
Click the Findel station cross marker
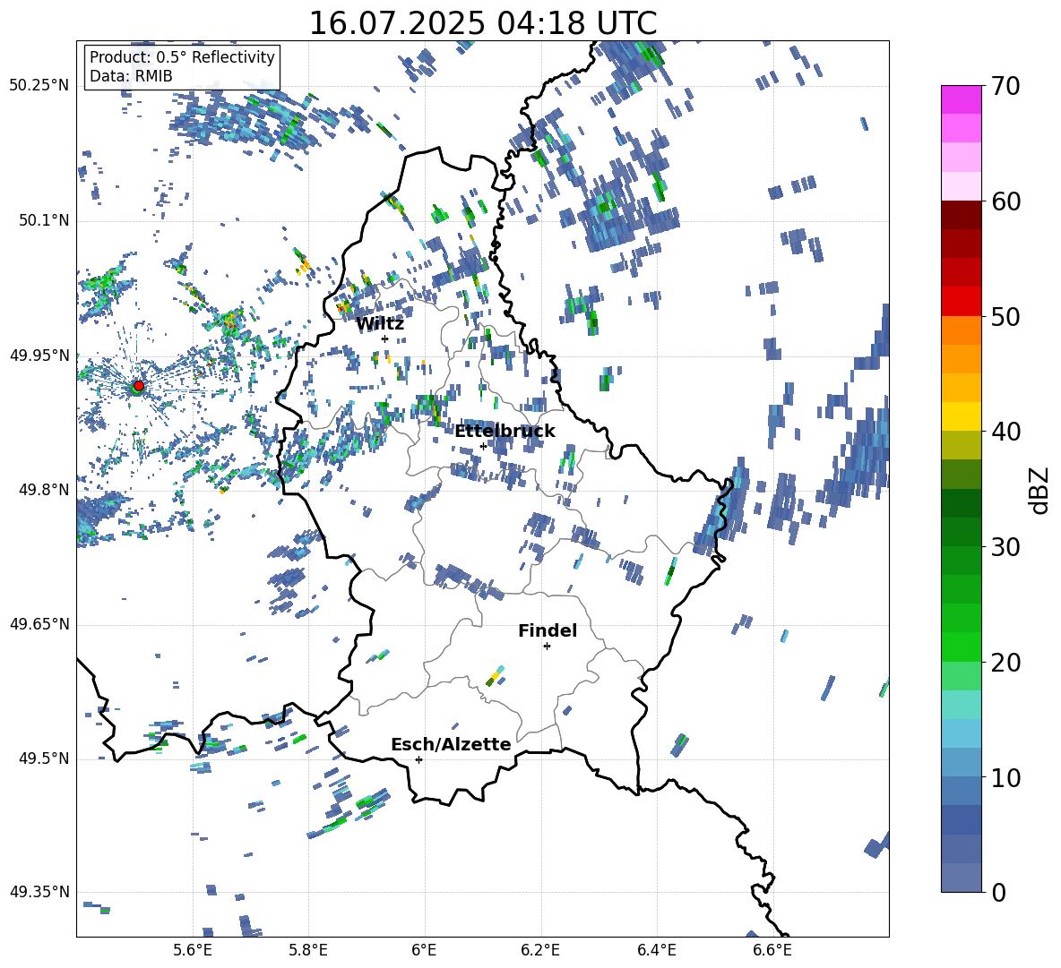point(547,647)
